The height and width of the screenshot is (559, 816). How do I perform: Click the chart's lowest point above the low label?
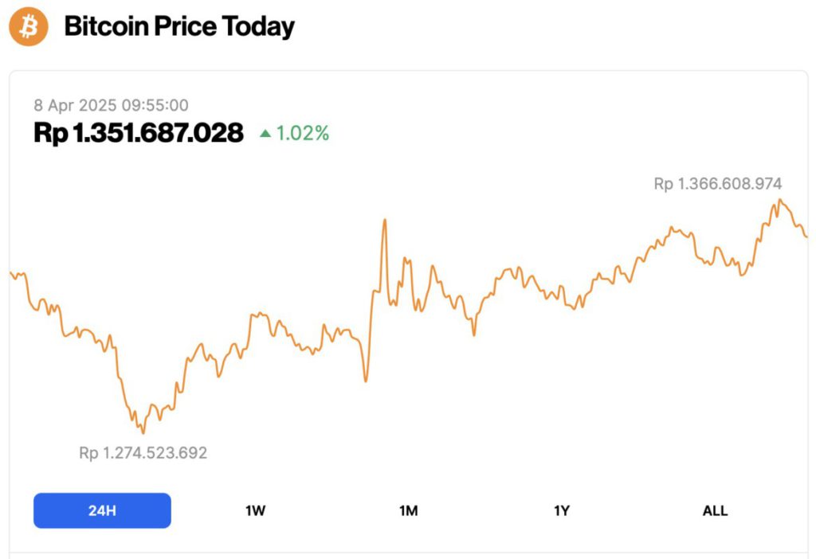pos(143,432)
